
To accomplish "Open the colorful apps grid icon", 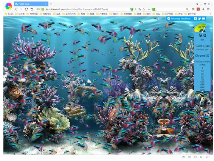I will (x=193, y=9).
